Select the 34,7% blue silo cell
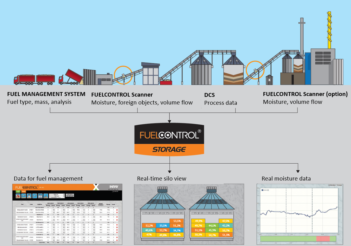 coord(177,230)
